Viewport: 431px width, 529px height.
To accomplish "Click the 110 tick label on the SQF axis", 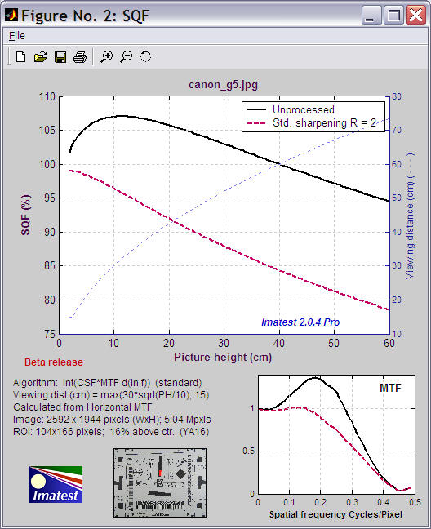I will pyautogui.click(x=47, y=97).
